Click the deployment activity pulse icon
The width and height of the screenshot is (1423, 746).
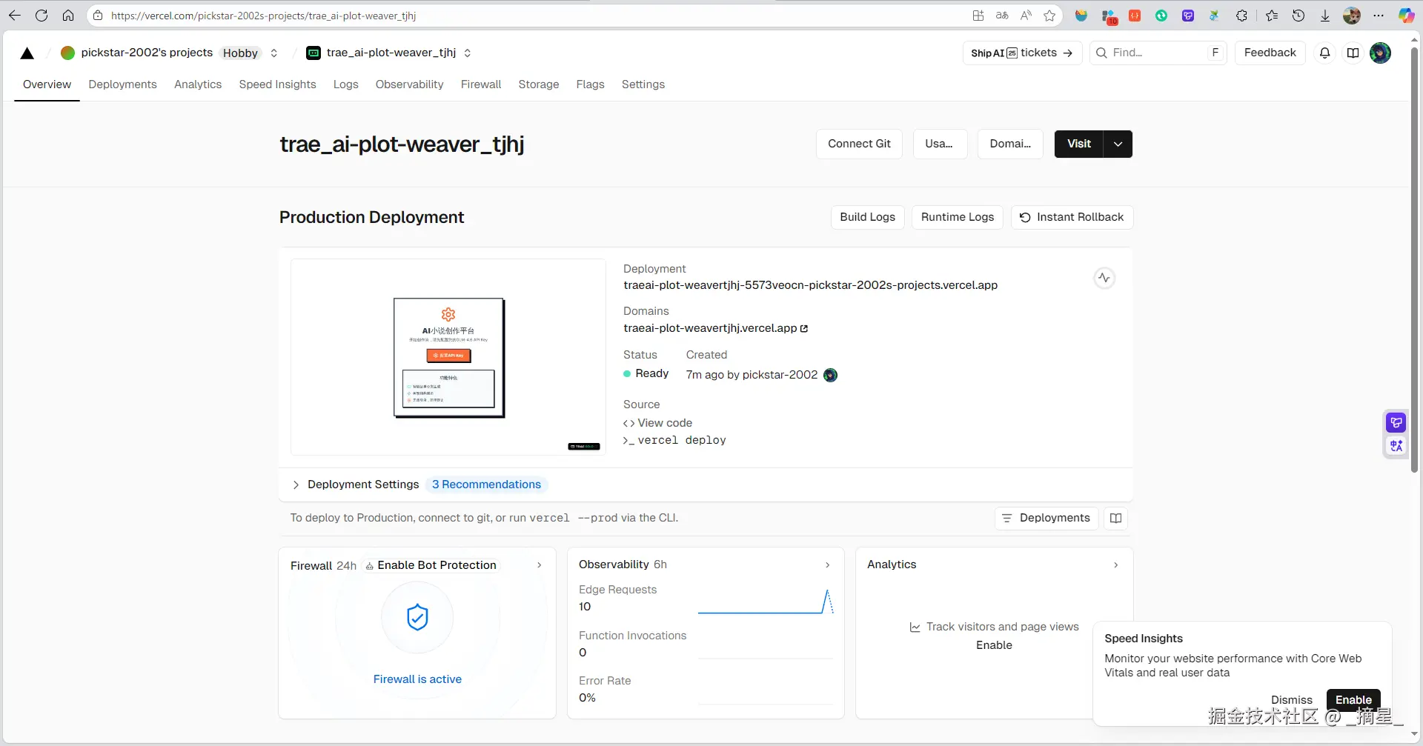[1104, 278]
